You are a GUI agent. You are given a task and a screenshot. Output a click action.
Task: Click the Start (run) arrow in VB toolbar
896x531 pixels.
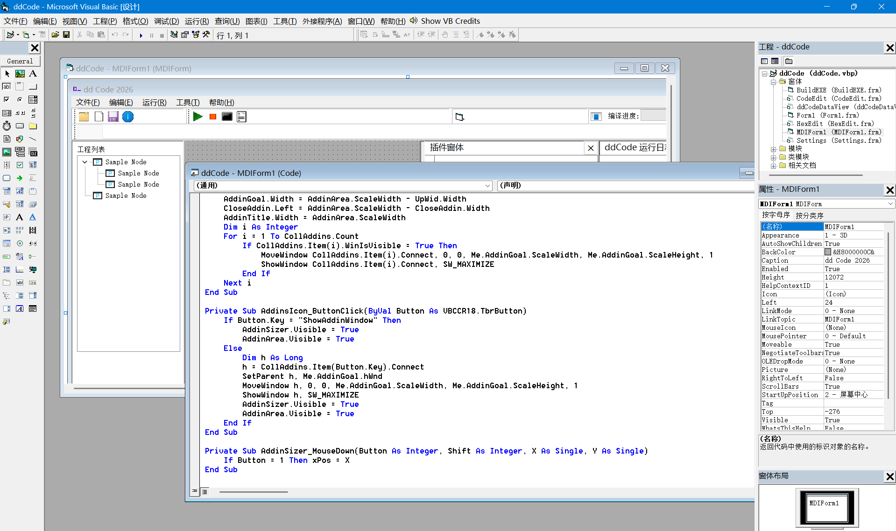141,35
